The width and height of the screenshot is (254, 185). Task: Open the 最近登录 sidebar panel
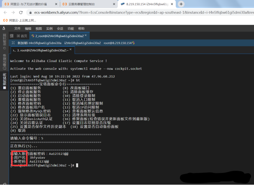[x=4, y=62]
